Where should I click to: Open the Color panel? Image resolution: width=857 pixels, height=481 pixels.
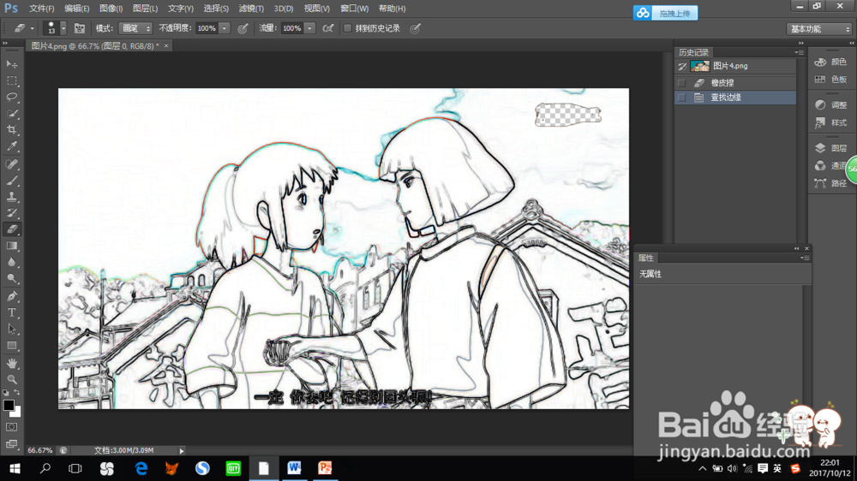[x=830, y=62]
